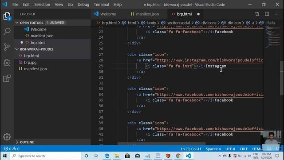Open the File menu
This screenshot has width=284, height=160.
pos(15,4)
